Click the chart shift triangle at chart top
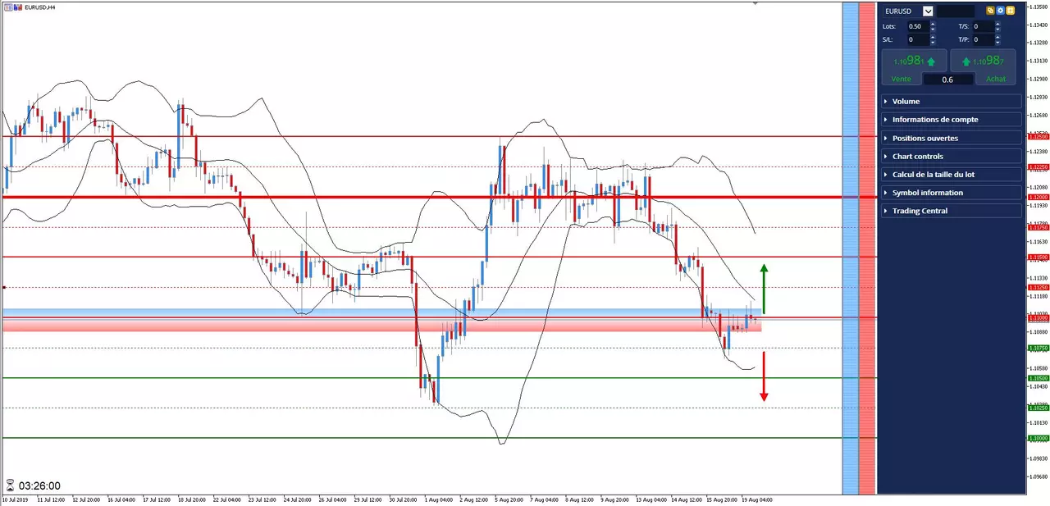The image size is (1050, 506). pyautogui.click(x=755, y=3)
